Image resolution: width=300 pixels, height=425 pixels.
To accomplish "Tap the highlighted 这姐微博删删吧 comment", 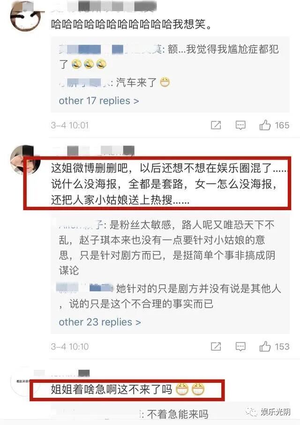I will pos(169,184).
